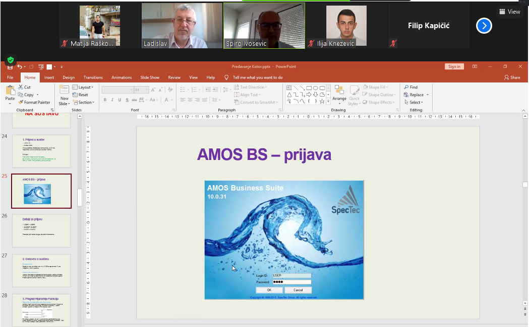Open the Text Direction dropdown

coord(250,87)
